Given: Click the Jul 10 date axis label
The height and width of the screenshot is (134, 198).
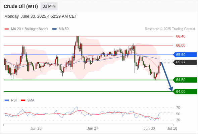Looking at the screenshot, I should pos(172,128).
